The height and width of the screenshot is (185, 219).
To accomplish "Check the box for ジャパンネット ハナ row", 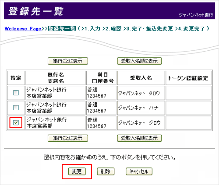I will pyautogui.click(x=16, y=108).
